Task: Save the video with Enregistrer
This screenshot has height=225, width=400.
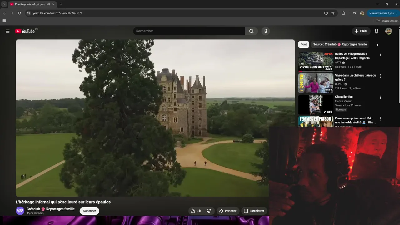Action: [x=254, y=211]
